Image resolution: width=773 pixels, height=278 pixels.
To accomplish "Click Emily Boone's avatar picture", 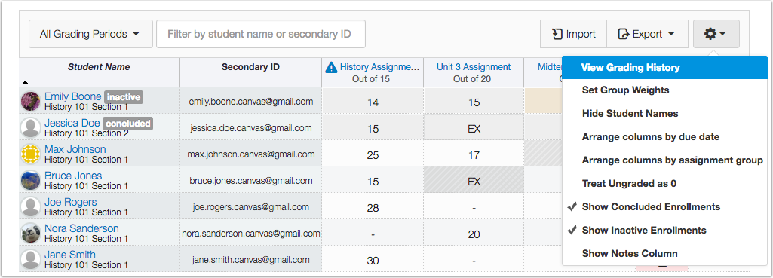I will click(x=31, y=101).
